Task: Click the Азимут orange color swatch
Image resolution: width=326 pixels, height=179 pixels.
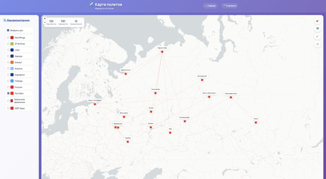Action: click(12, 62)
